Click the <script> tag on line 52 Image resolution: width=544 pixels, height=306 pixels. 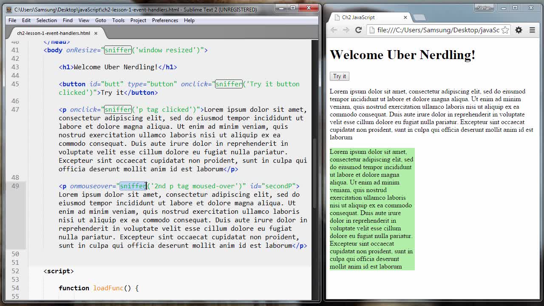[x=59, y=271]
